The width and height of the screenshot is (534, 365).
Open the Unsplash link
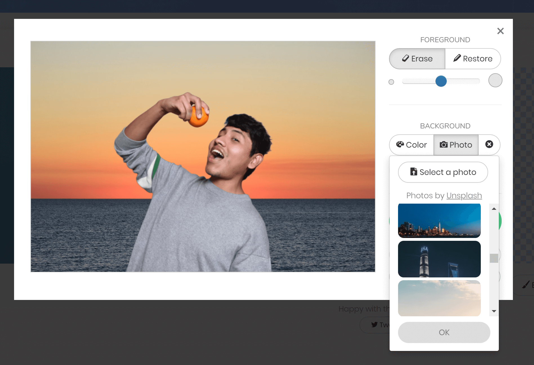point(464,195)
